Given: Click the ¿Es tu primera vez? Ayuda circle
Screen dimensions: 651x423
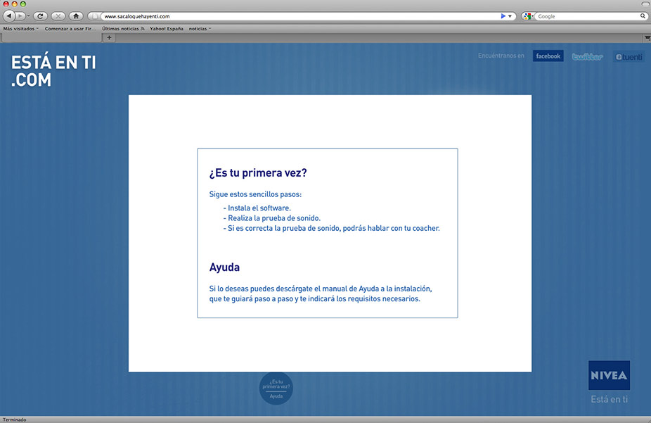Looking at the screenshot, I should 276,389.
